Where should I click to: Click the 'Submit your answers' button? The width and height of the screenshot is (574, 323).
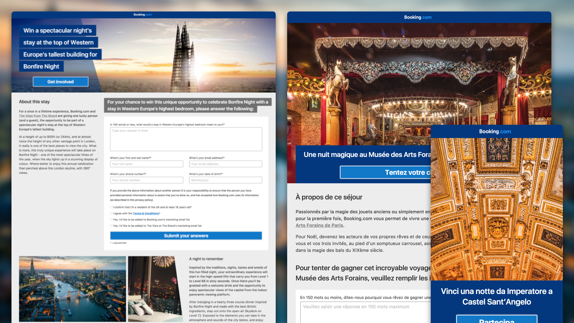186,236
